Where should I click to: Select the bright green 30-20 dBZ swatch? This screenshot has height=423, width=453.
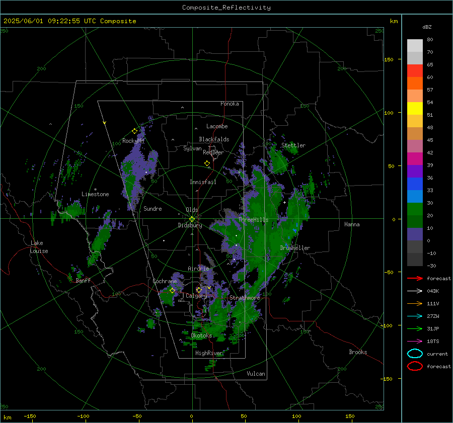[415, 209]
